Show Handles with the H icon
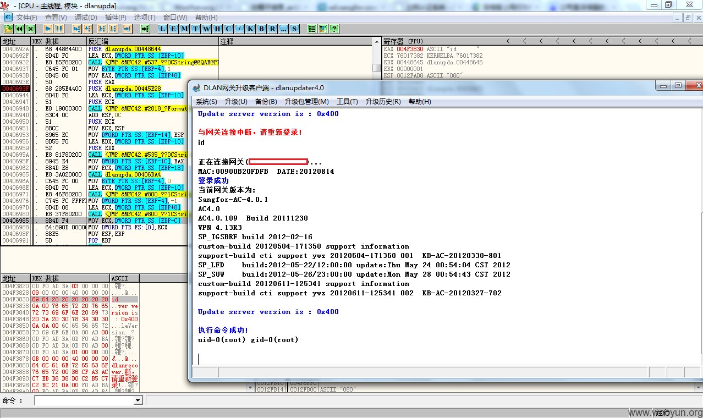The image size is (703, 418). tap(218, 29)
